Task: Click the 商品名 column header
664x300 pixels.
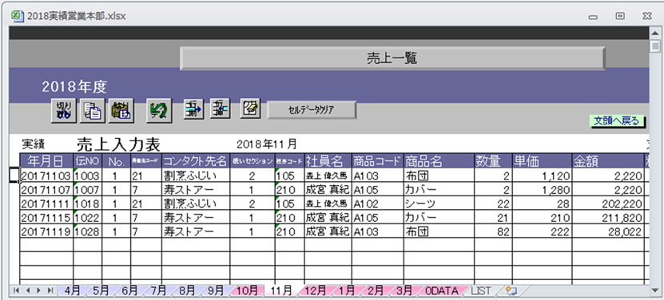Action: click(439, 161)
